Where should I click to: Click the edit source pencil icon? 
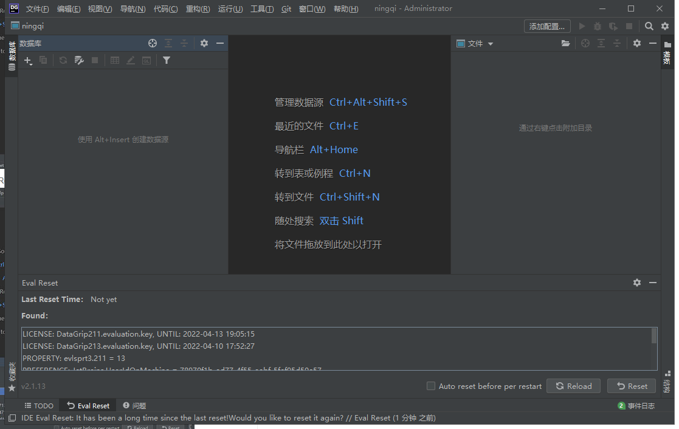pos(130,60)
